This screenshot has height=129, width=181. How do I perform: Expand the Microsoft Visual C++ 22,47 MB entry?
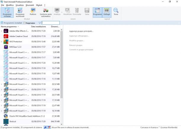[1, 105]
